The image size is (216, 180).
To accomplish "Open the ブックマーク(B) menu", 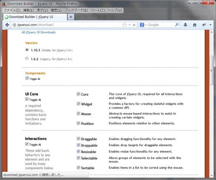I will pos(76,10).
